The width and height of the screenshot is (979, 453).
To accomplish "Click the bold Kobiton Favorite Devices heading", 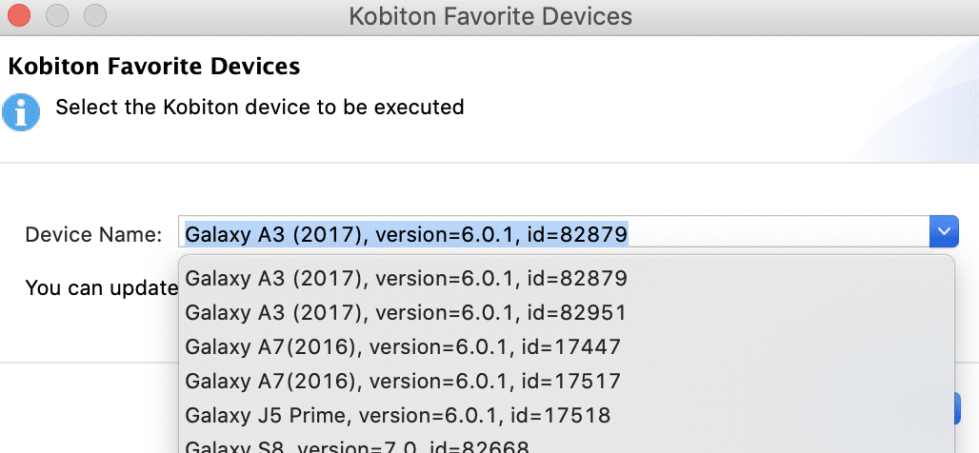I will point(154,67).
